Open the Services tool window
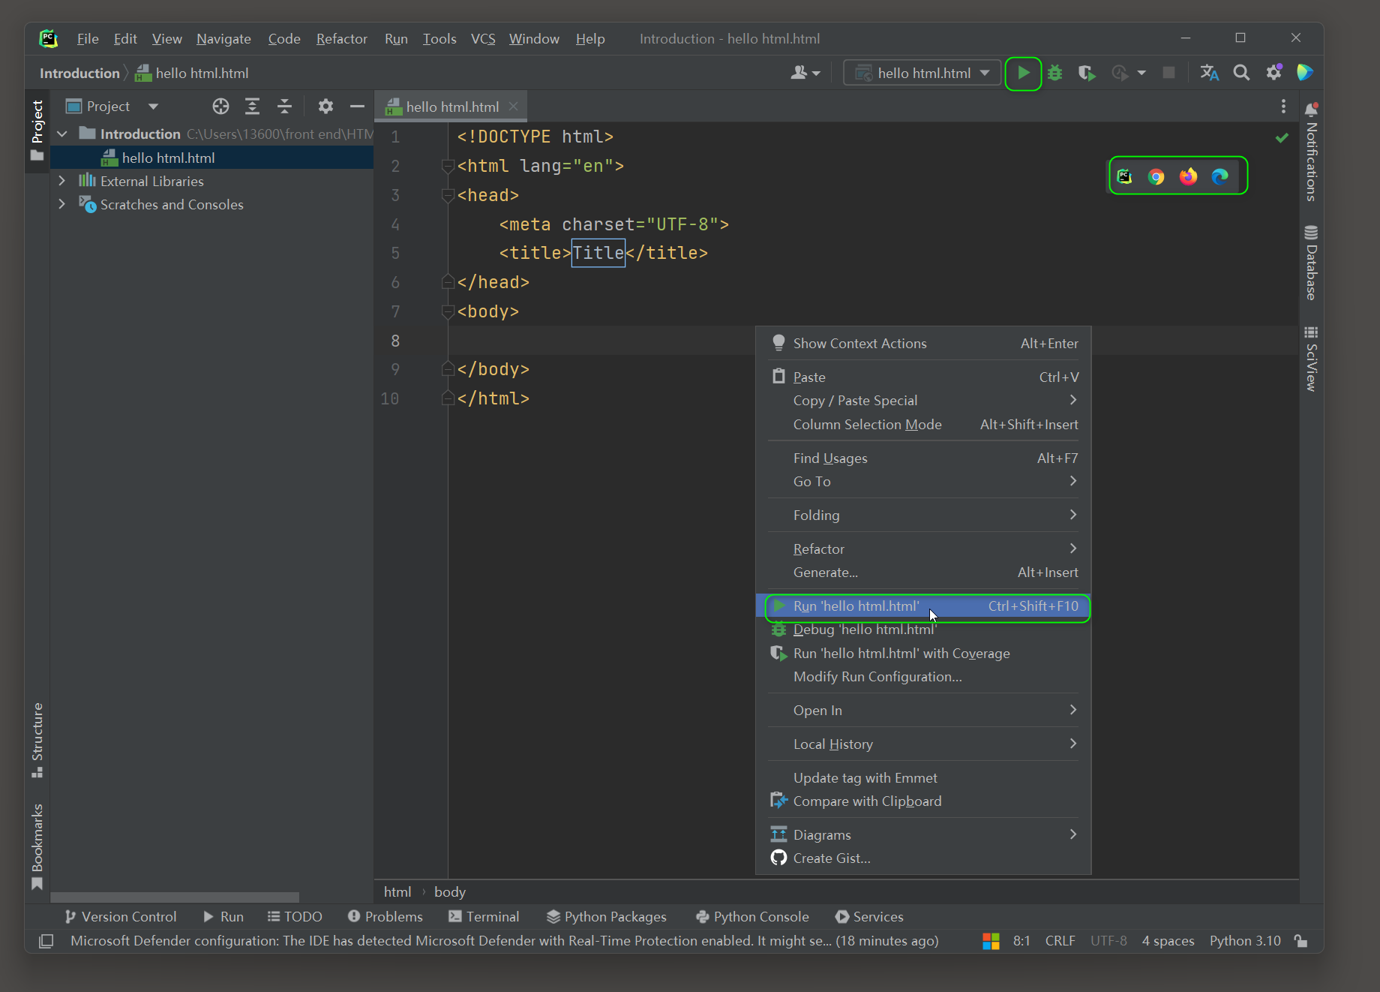This screenshot has height=992, width=1380. pyautogui.click(x=869, y=917)
